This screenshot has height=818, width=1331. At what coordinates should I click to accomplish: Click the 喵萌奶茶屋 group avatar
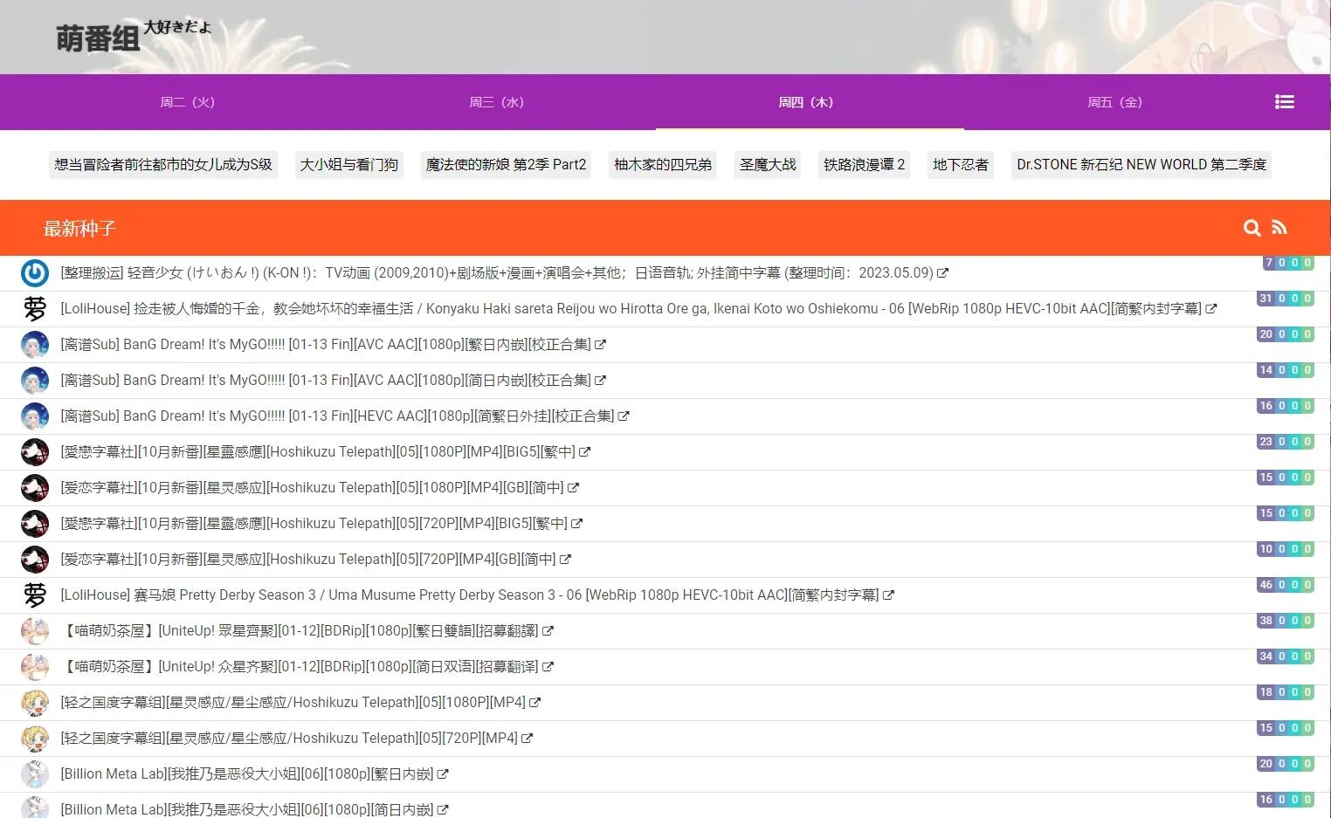pos(35,630)
